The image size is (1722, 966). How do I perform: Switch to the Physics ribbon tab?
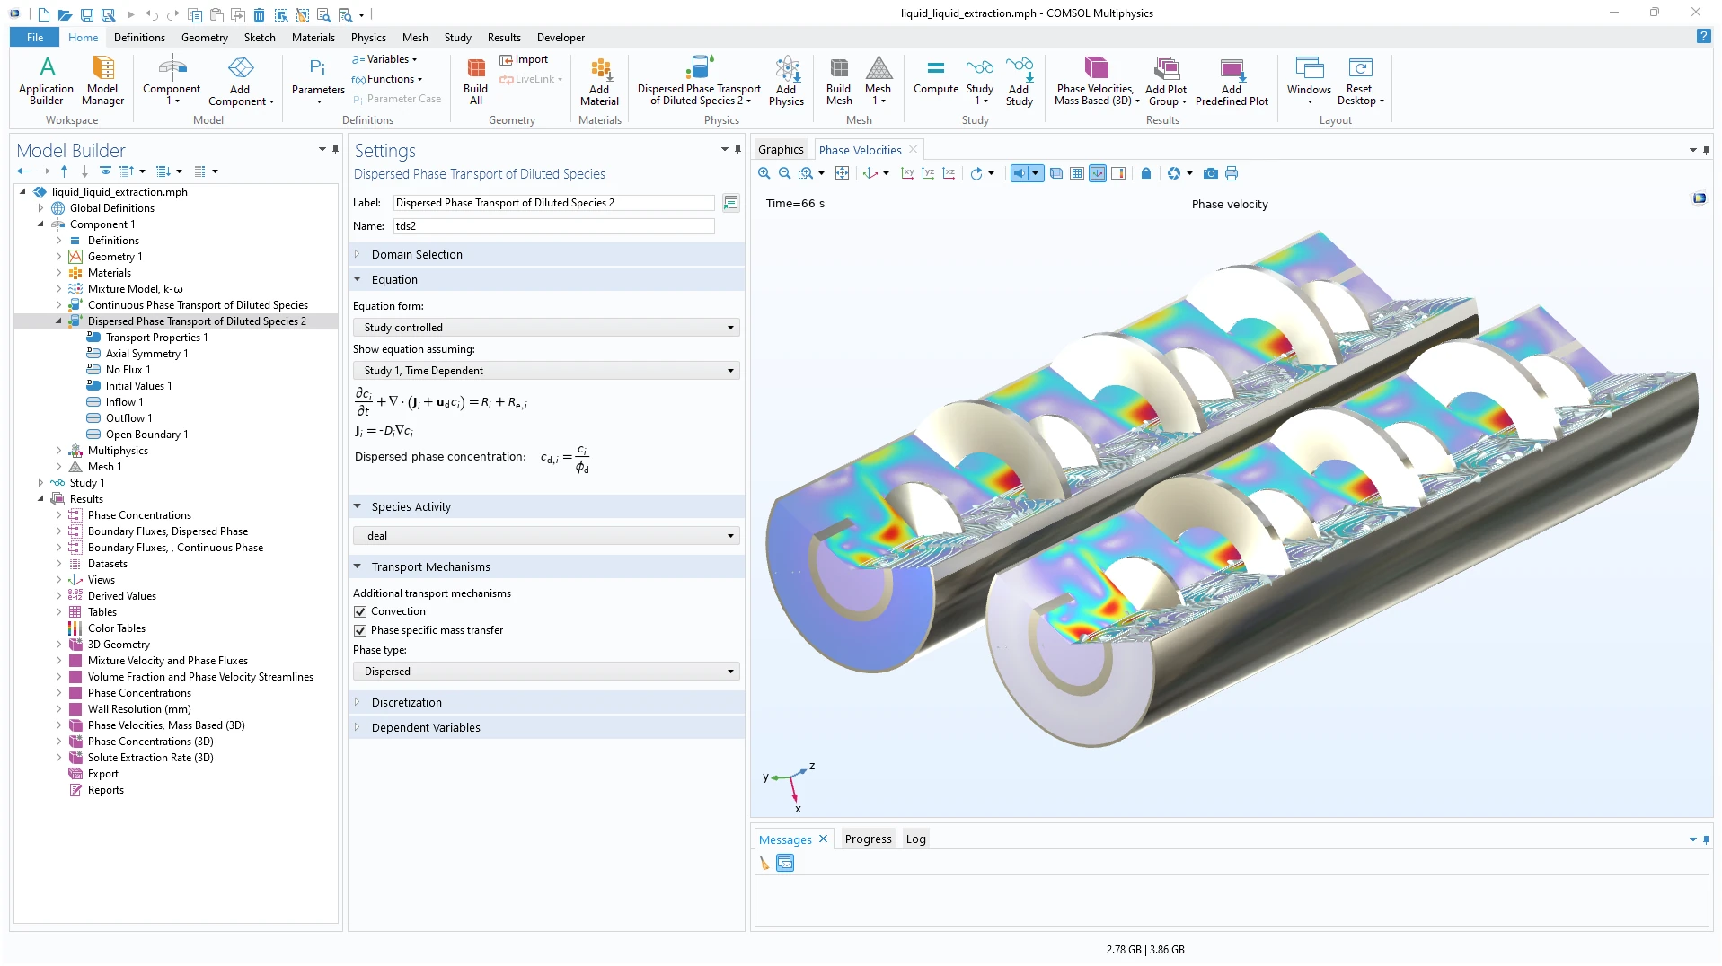tap(368, 37)
